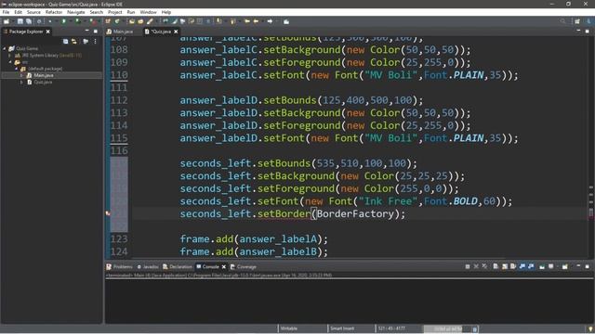
Task: Collapse the src folder node
Action: 10,62
